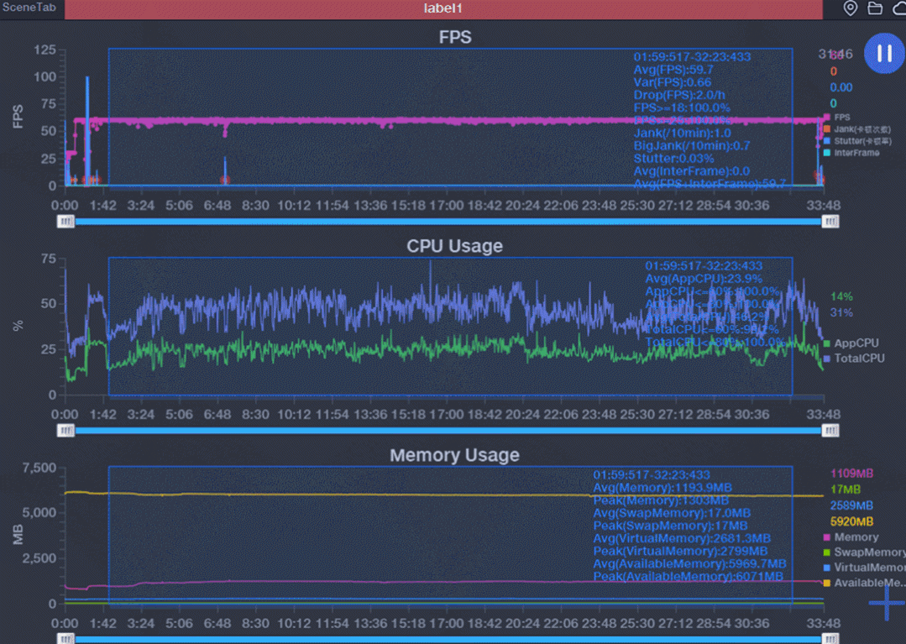Click the Avg(AvailableMemory):5969.7MB statistic

coord(690,564)
